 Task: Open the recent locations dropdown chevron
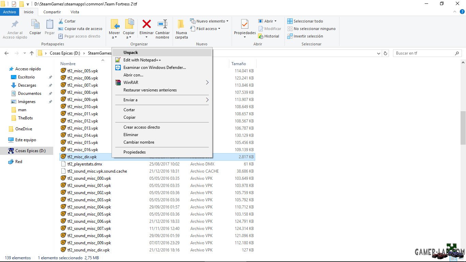click(25, 53)
